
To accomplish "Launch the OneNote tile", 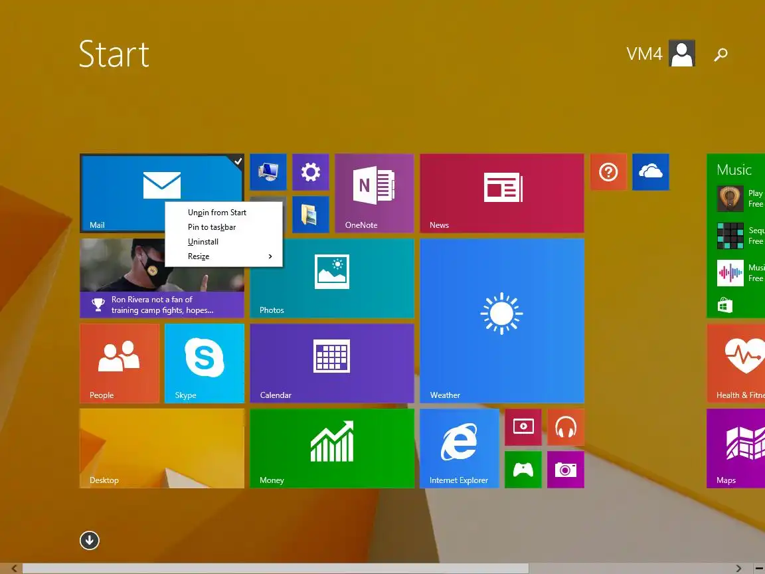I will (x=375, y=193).
